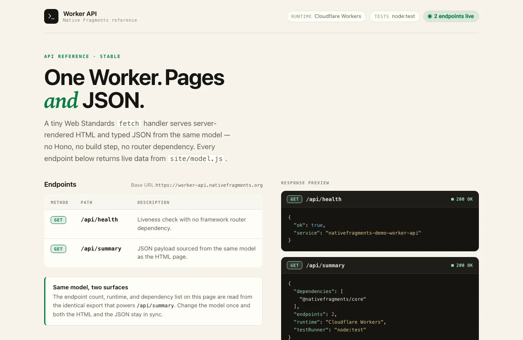Select the "ok": true JSON line
The width and height of the screenshot is (523, 340).
point(309,225)
